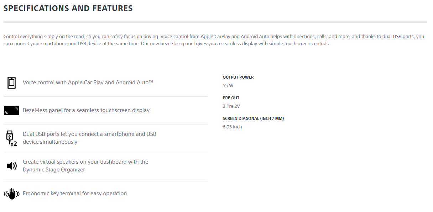Screen dimensions: 433x212
Task: Click the ergonomic hand touch icon
Action: (11, 194)
